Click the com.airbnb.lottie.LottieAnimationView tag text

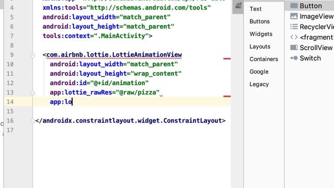click(x=114, y=55)
